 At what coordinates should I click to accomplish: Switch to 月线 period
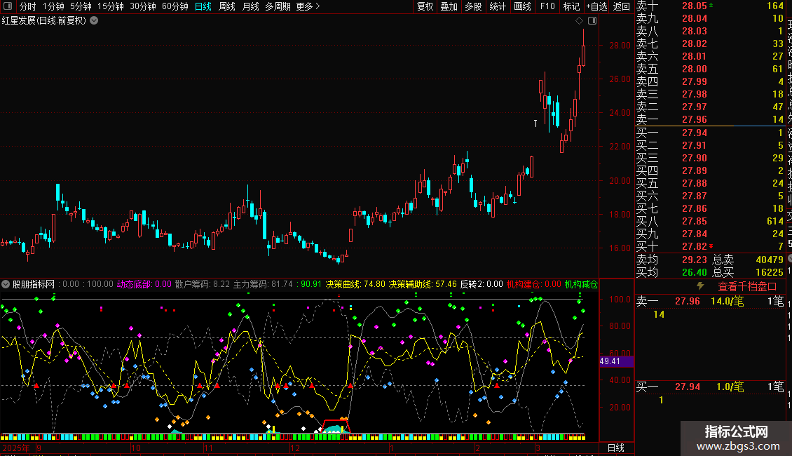click(x=250, y=6)
